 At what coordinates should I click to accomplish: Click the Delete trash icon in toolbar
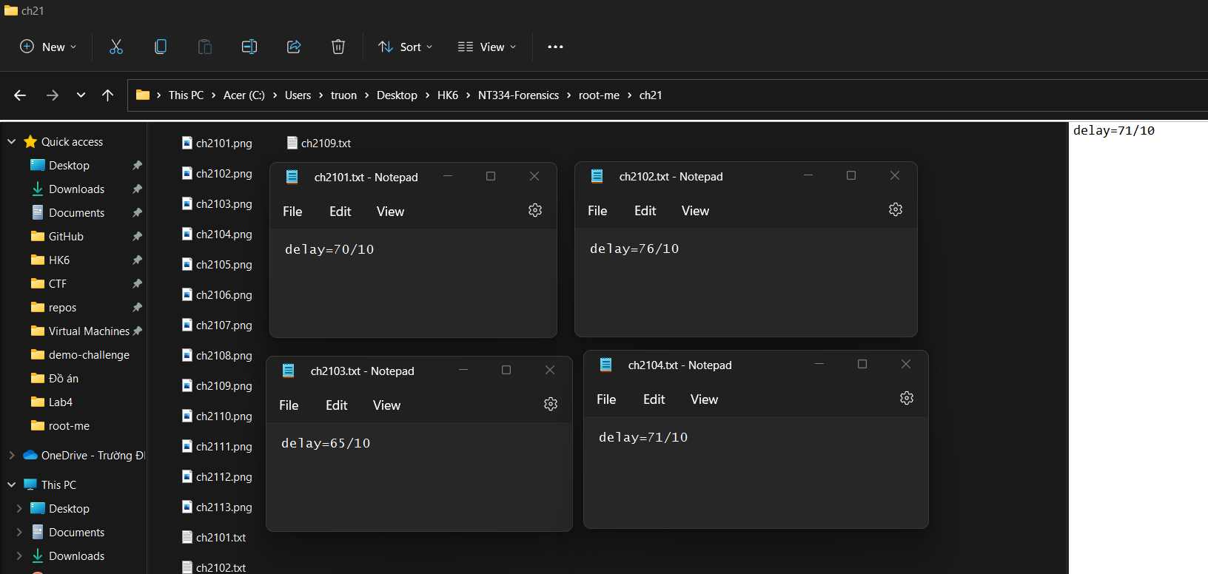point(338,47)
